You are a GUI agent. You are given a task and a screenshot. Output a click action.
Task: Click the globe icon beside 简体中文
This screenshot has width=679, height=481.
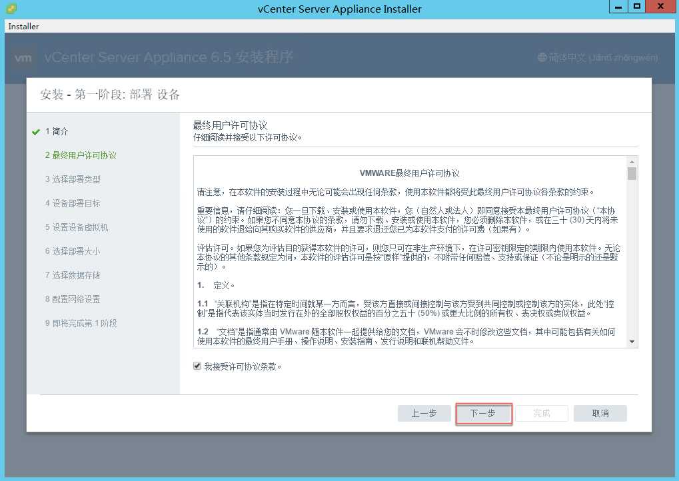click(x=542, y=57)
